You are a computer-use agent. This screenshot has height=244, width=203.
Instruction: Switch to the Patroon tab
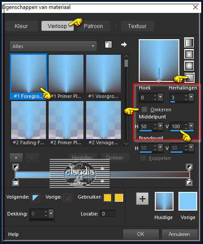pos(94,26)
